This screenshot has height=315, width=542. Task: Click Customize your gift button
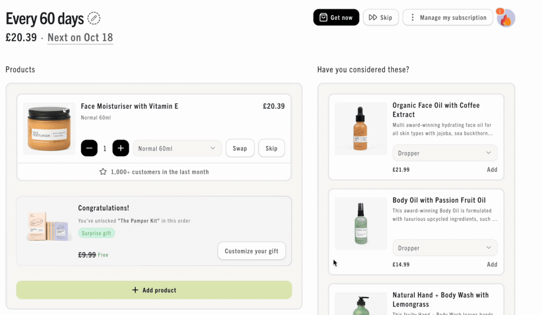point(252,251)
